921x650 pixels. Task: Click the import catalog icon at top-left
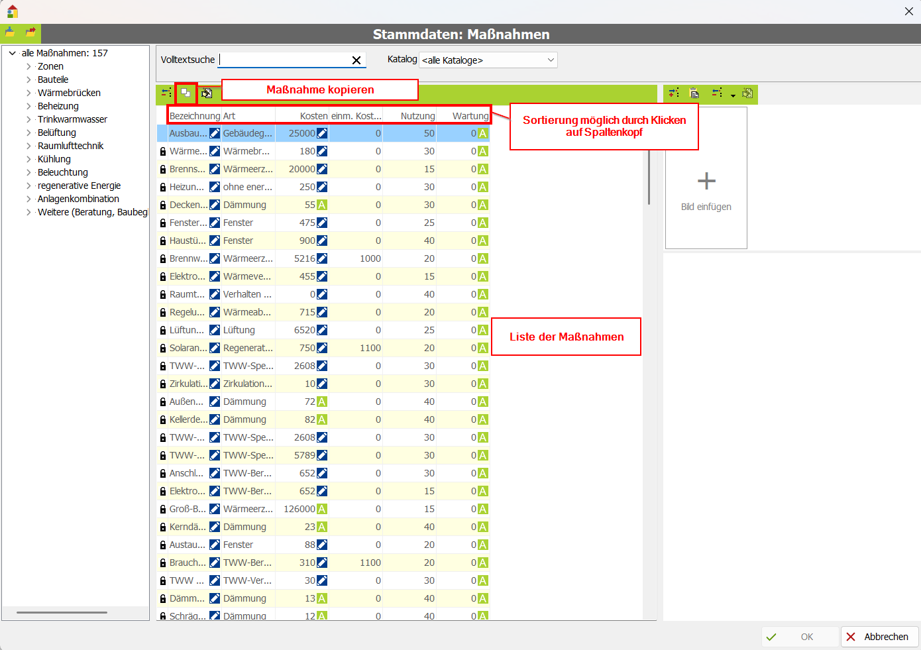point(10,32)
